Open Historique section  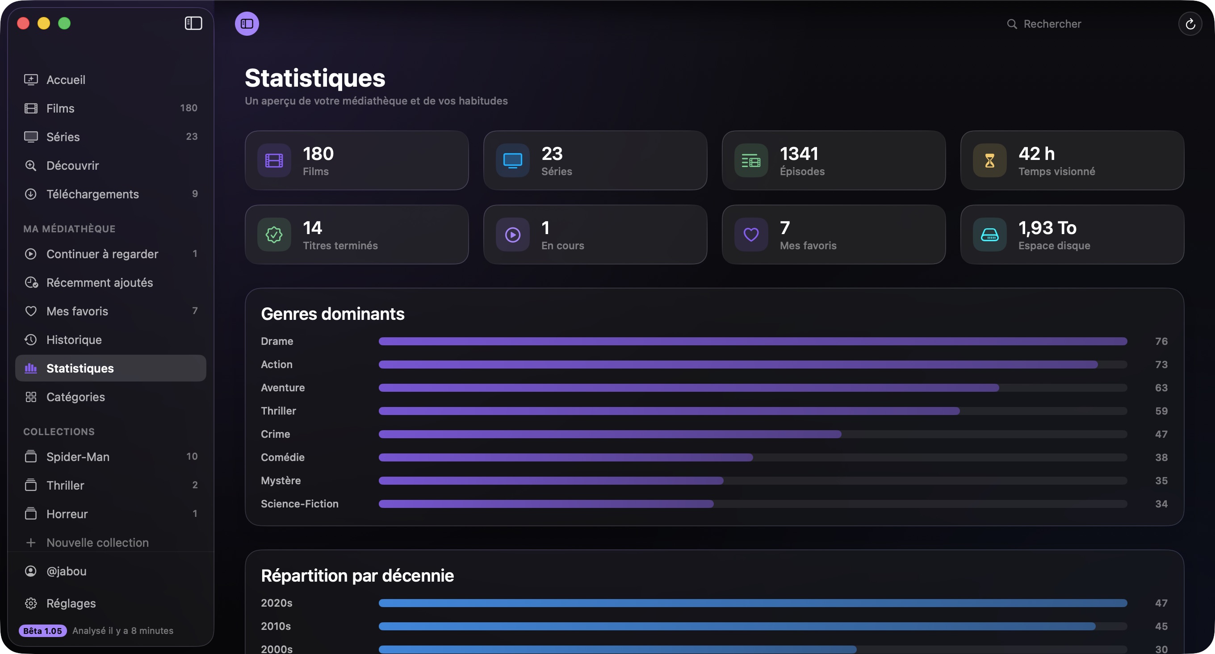pyautogui.click(x=110, y=340)
